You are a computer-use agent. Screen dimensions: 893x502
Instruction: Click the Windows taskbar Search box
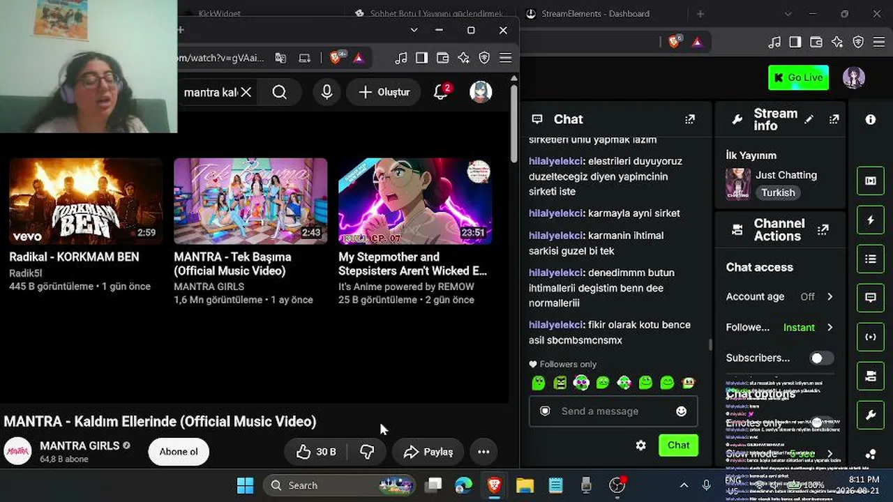click(339, 485)
